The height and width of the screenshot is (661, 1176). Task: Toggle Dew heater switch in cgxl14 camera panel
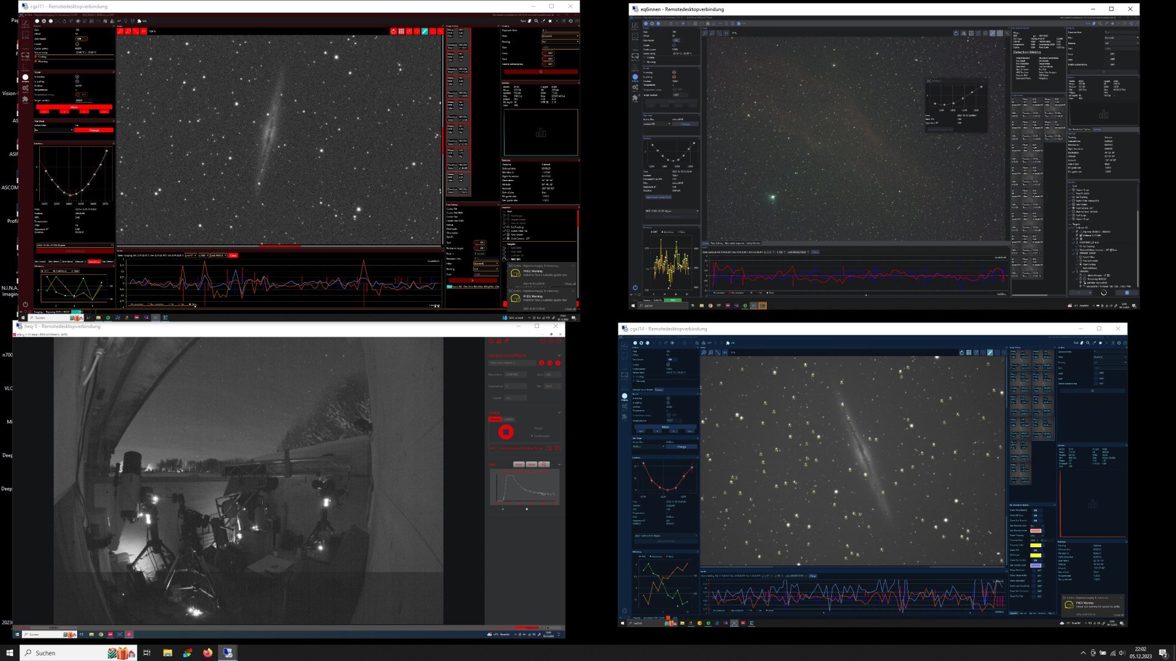672,359
